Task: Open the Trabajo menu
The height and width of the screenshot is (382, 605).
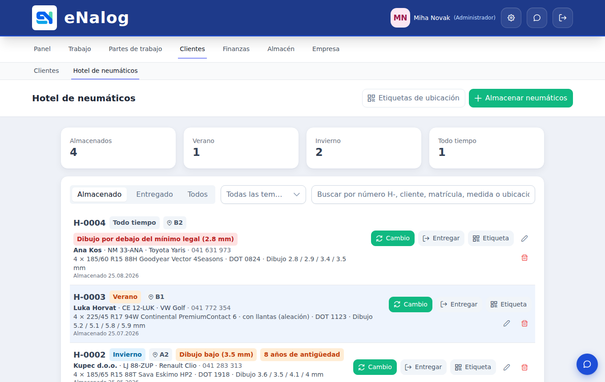Action: point(80,49)
